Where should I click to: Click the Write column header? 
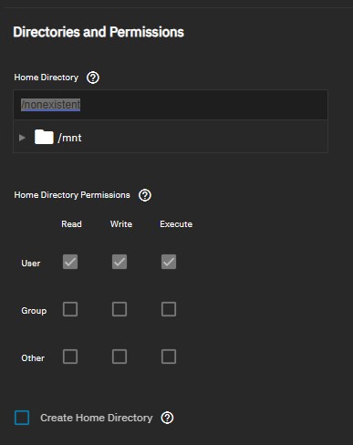pyautogui.click(x=121, y=224)
